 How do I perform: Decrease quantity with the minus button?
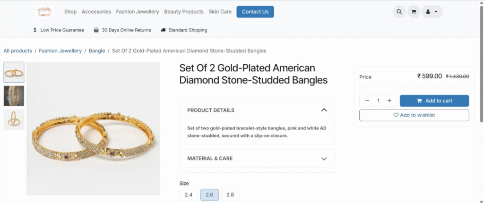(367, 101)
